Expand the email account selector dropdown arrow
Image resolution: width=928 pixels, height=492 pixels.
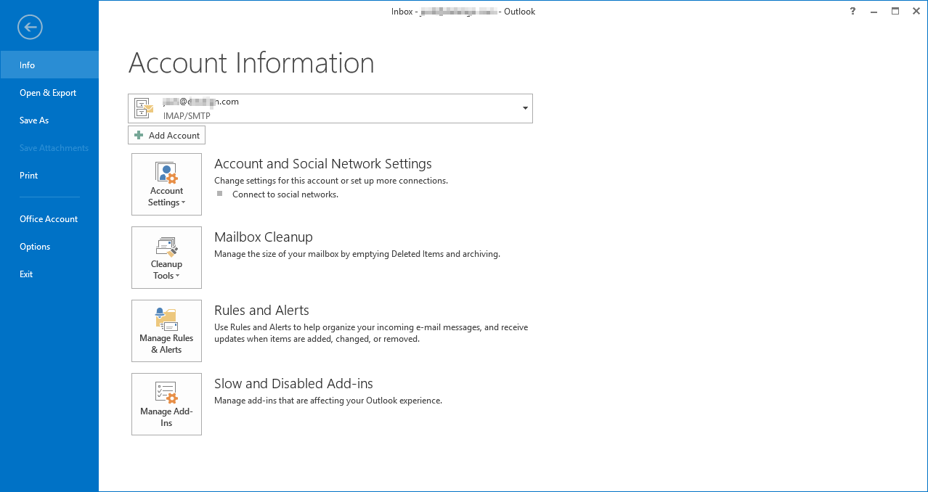525,108
